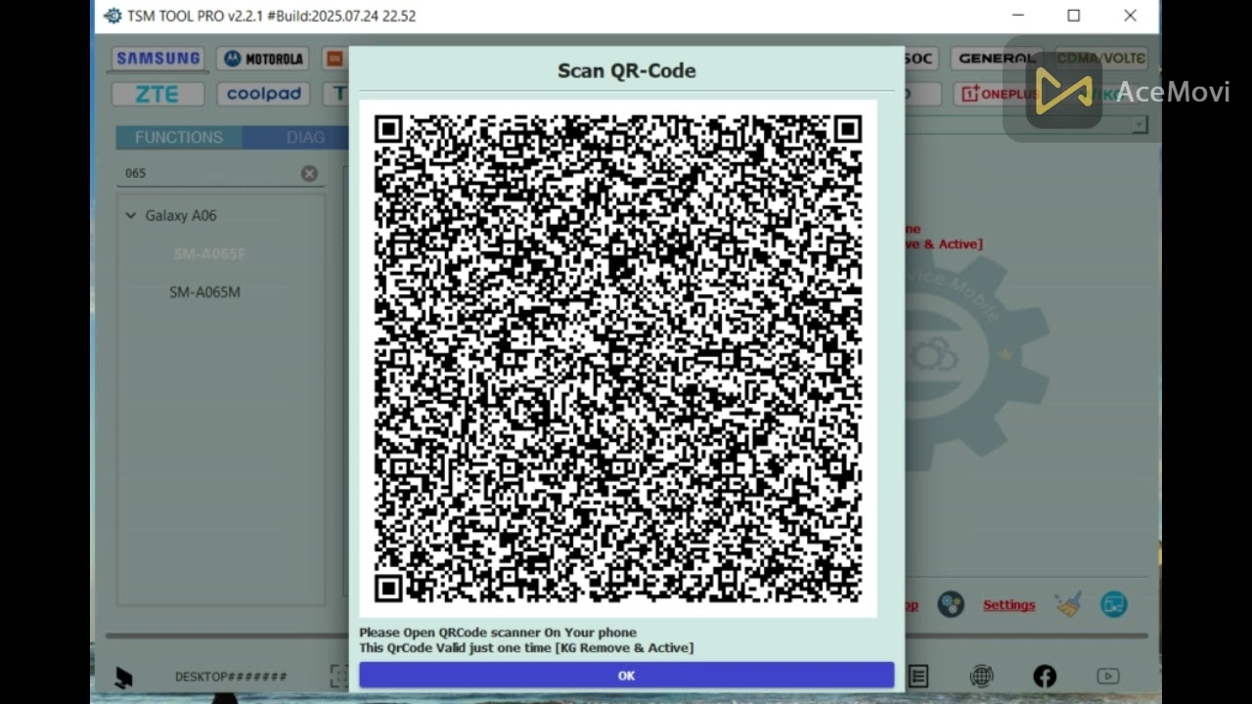Click the blue screen icon beside the broom

[1114, 604]
